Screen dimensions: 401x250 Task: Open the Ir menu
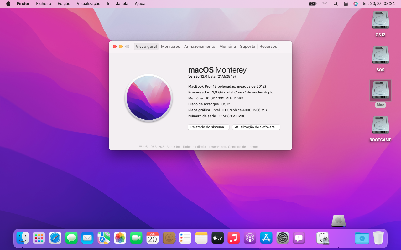pos(108,4)
